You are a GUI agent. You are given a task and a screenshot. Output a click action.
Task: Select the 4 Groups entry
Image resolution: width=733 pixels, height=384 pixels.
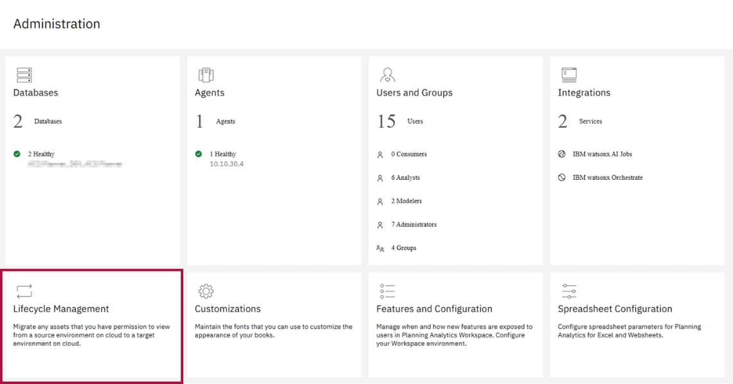point(403,248)
